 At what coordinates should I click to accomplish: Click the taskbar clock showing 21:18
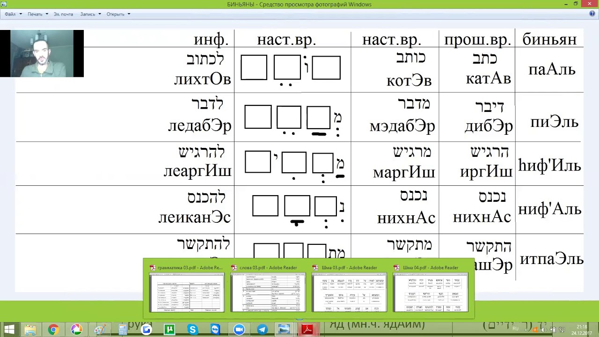tap(582, 330)
